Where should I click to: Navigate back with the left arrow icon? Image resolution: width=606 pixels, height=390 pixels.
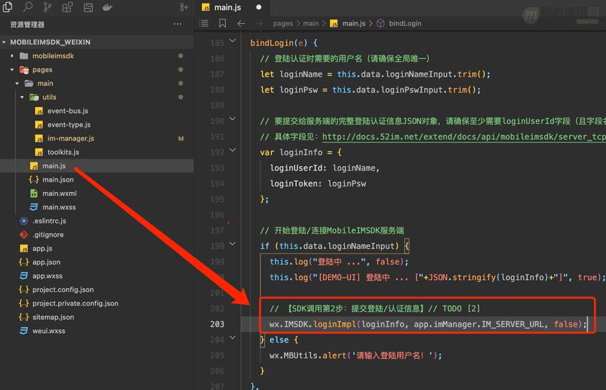point(241,23)
